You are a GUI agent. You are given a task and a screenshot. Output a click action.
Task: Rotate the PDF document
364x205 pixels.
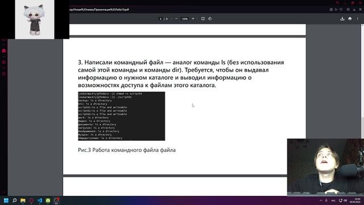pyautogui.click(x=210, y=19)
